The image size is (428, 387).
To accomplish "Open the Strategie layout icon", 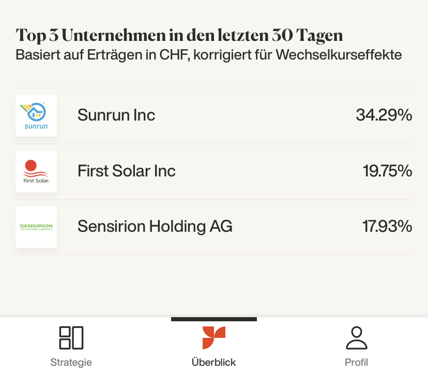I will click(71, 337).
